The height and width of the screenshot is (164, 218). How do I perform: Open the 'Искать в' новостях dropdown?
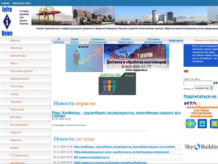tap(204, 88)
